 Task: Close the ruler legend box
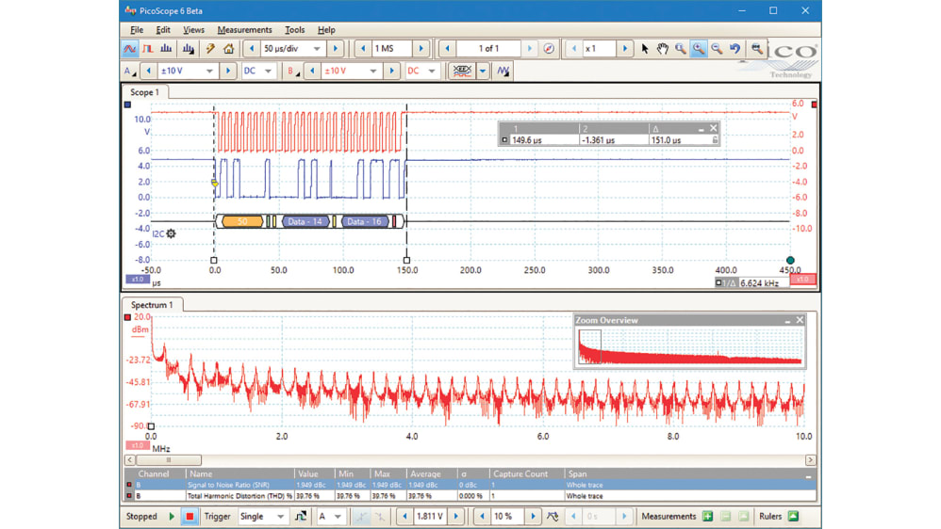pyautogui.click(x=713, y=128)
